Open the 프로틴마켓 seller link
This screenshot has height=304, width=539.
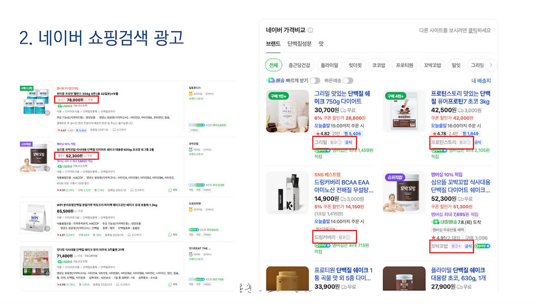coord(195,204)
